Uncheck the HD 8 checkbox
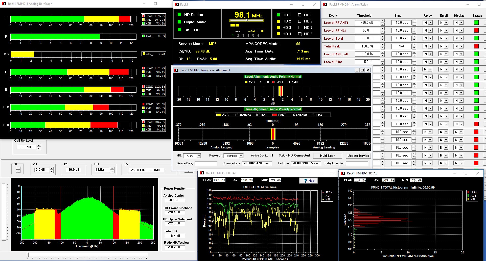The image size is (486, 261). coord(299,34)
